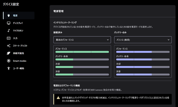Click the chevron on バランス (推奨) dropdown
Screen dimensions: 178x107
[169, 40]
